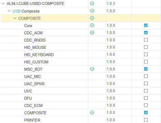Collapse the USB Composite node chevron

click(x=9, y=11)
